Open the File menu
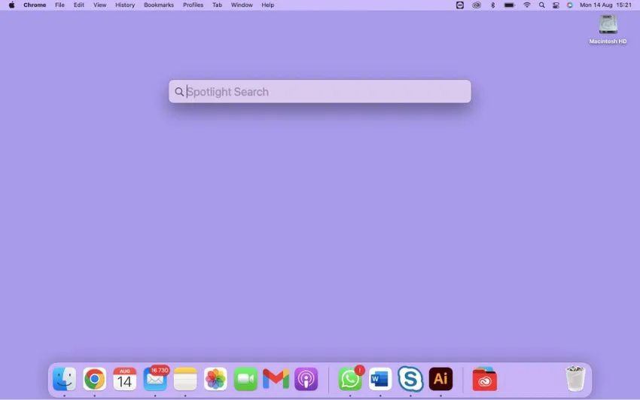Viewport: 640px width, 400px height. click(60, 5)
